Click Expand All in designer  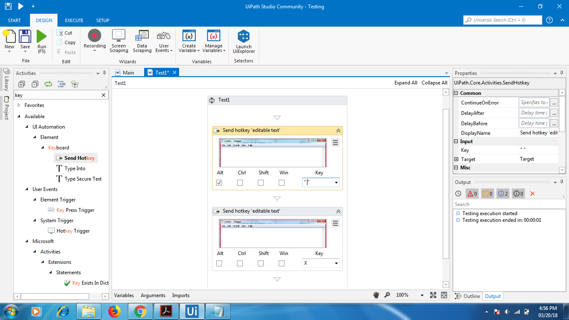tap(406, 83)
